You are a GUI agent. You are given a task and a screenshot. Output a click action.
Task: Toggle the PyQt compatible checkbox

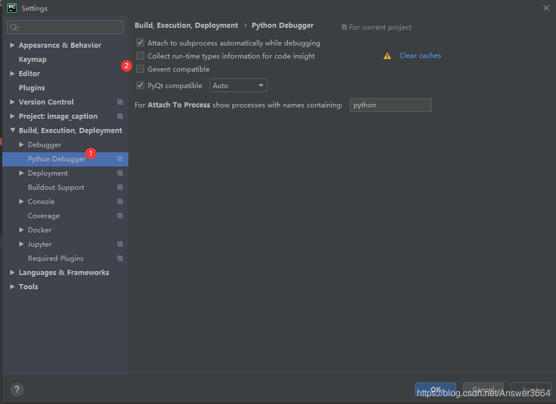[x=140, y=86]
